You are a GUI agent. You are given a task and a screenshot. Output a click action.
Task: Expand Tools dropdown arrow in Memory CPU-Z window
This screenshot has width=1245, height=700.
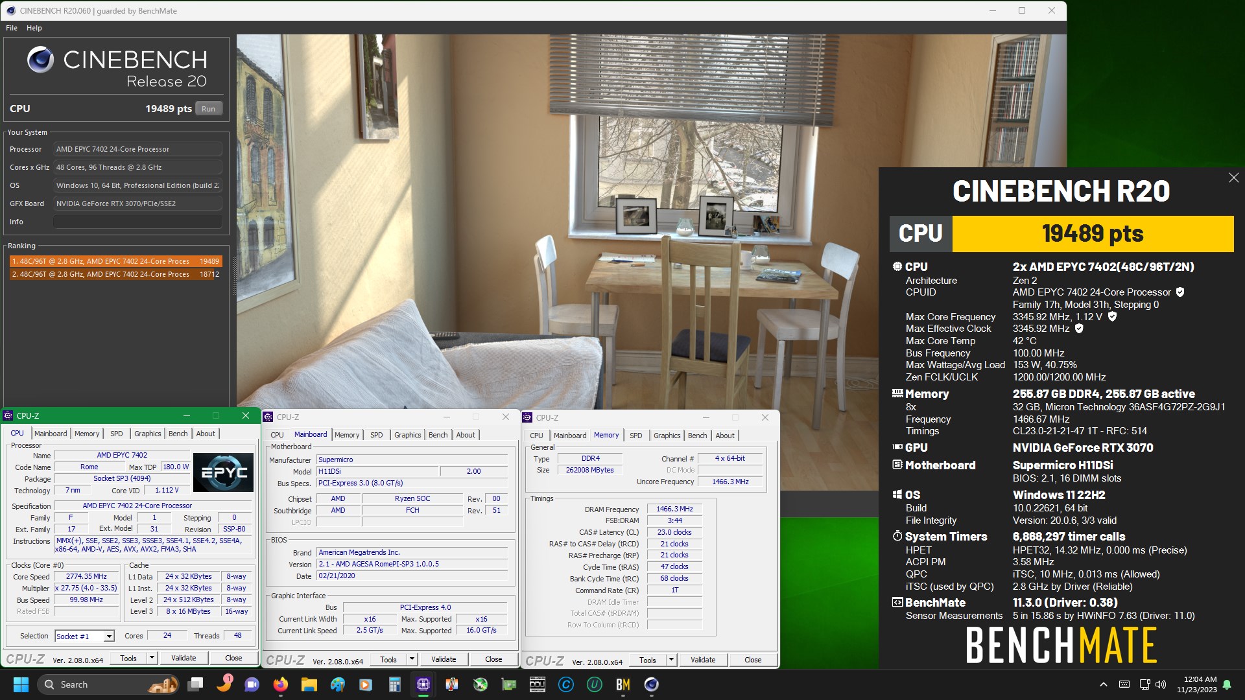[671, 660]
